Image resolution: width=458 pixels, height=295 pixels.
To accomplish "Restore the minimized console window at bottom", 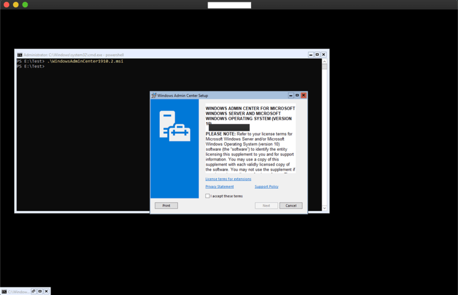I will (34, 291).
